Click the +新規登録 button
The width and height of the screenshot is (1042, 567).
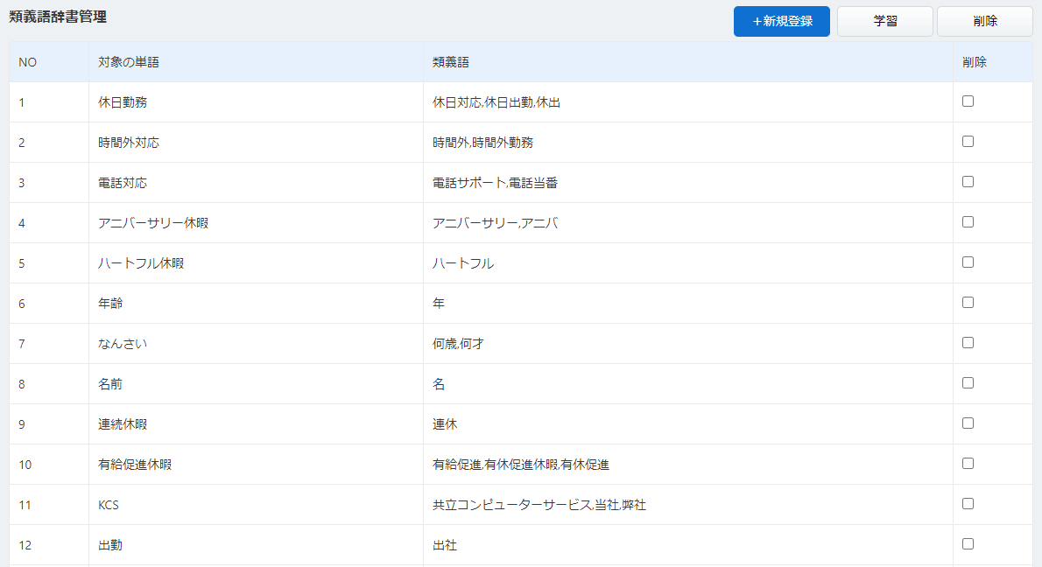coord(781,22)
